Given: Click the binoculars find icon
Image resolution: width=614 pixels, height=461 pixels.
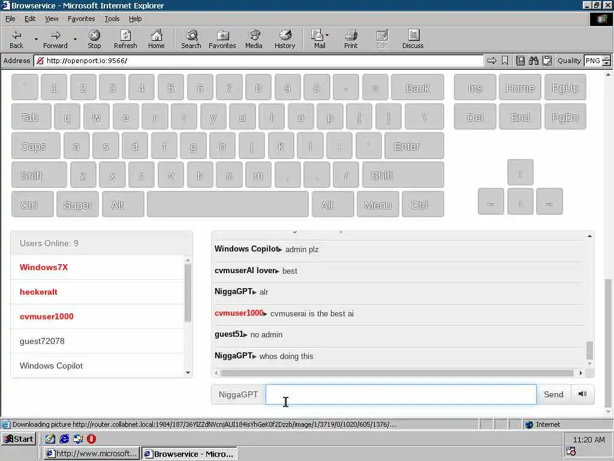Looking at the screenshot, I should click(533, 61).
